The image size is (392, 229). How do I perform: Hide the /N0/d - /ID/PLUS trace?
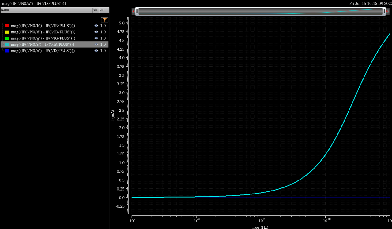click(x=96, y=32)
